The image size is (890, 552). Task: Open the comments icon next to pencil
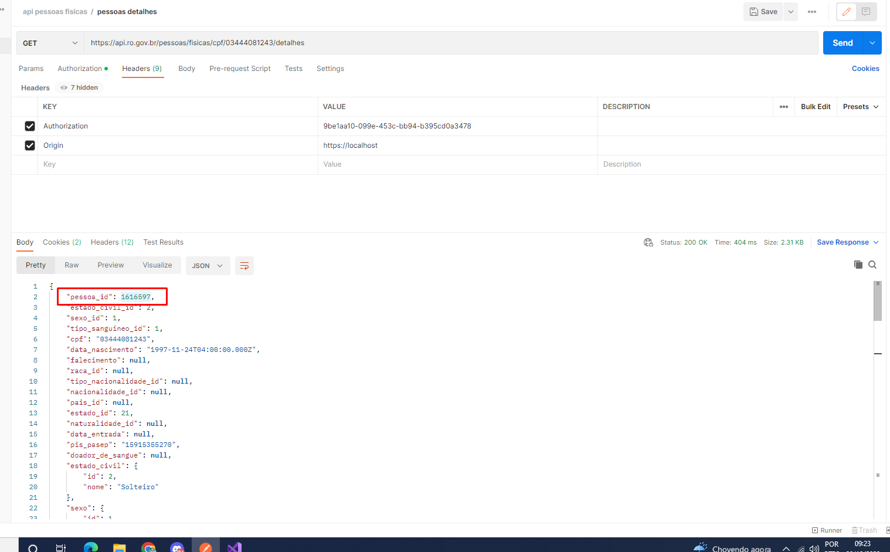[x=866, y=12]
